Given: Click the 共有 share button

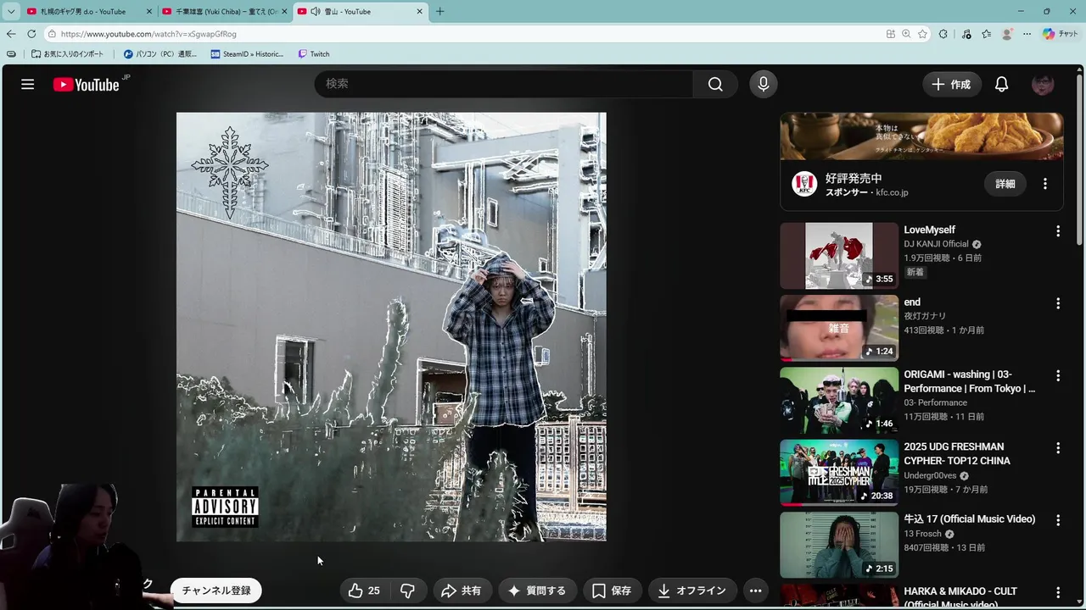Looking at the screenshot, I should (x=462, y=591).
